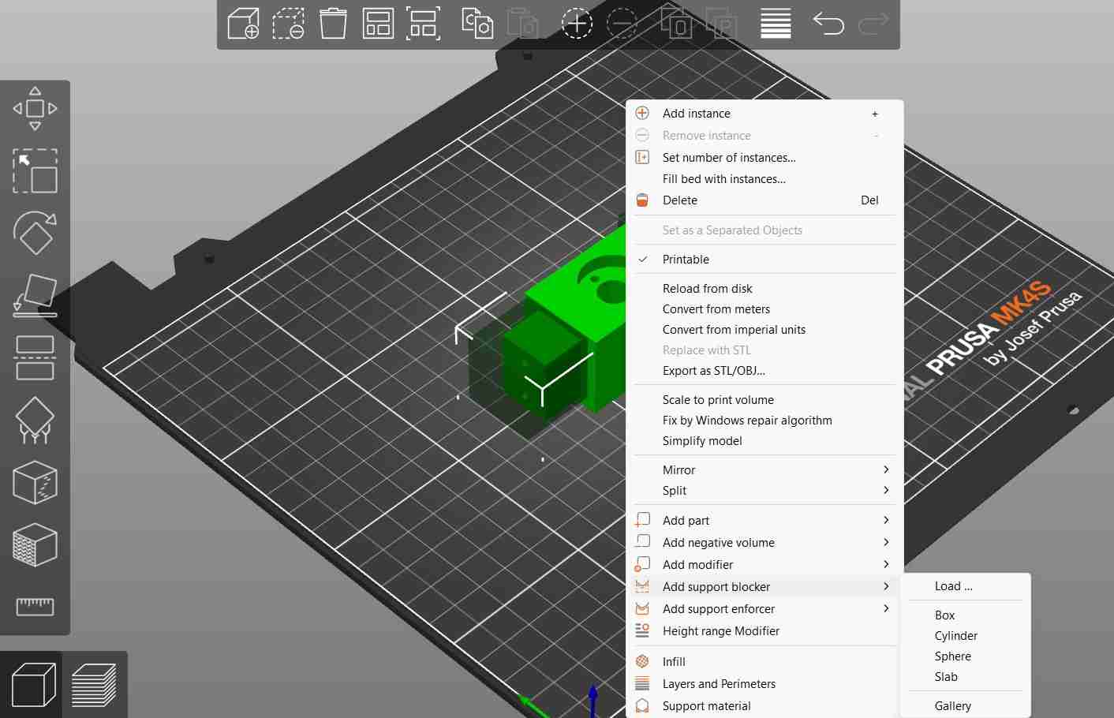Open the Seam painting tool
This screenshot has width=1114, height=718.
36,482
